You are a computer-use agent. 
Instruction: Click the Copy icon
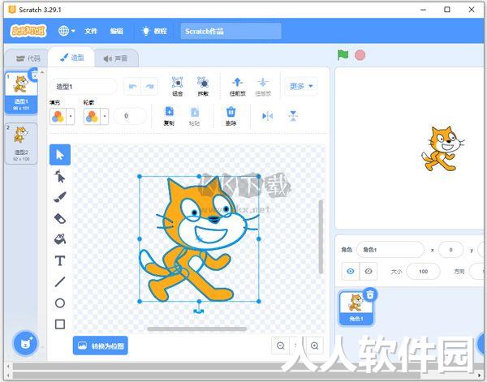pos(169,116)
